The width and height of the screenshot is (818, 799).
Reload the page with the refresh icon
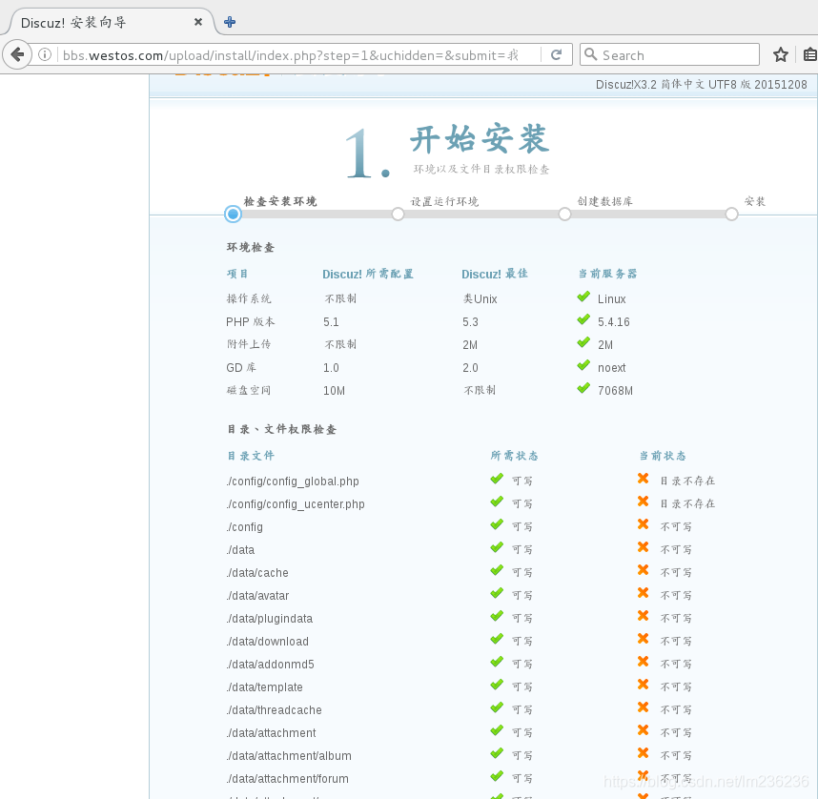coord(556,54)
